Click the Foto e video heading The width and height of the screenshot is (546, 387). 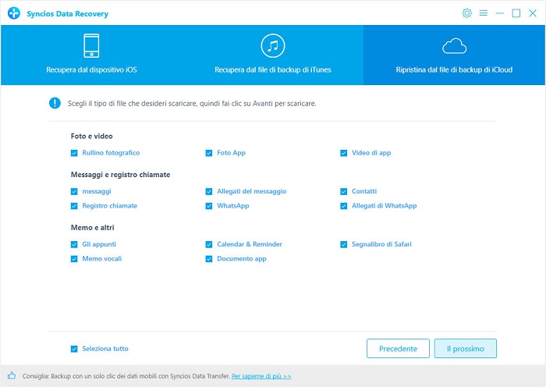[x=91, y=136]
